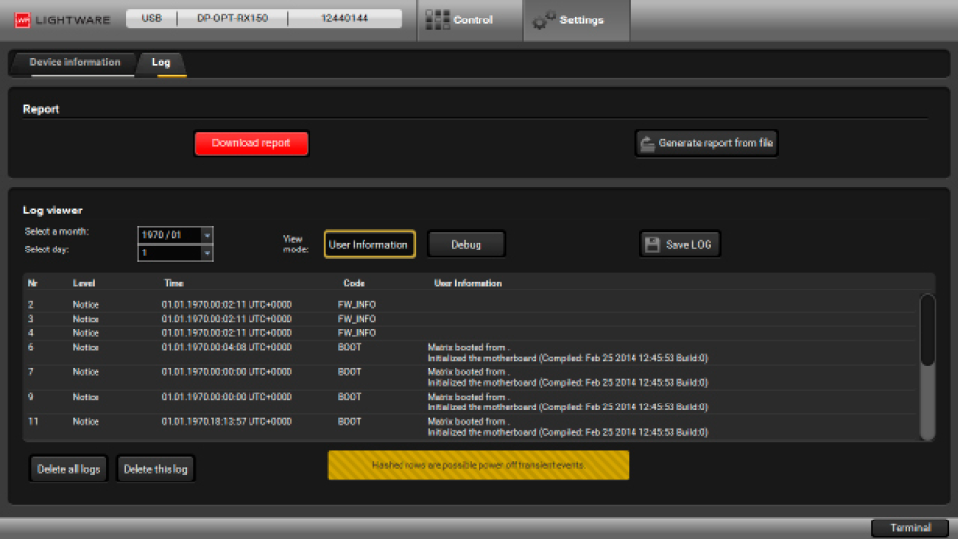958x539 pixels.
Task: Switch view mode to User Information
Action: 369,245
